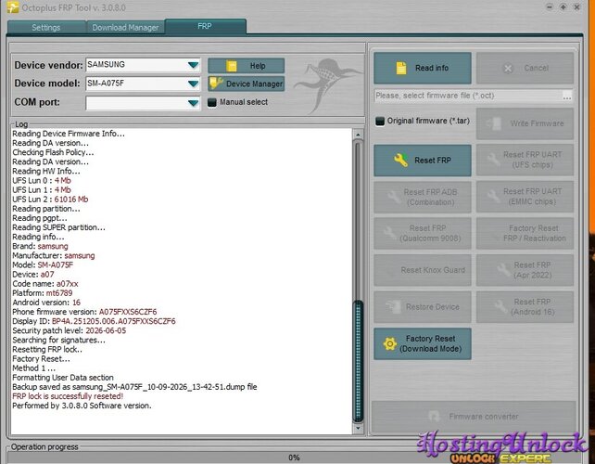Screen dimensions: 595x464
Task: Click wrench icon on Reset FRP ADB (Combination)
Action: pyautogui.click(x=394, y=197)
